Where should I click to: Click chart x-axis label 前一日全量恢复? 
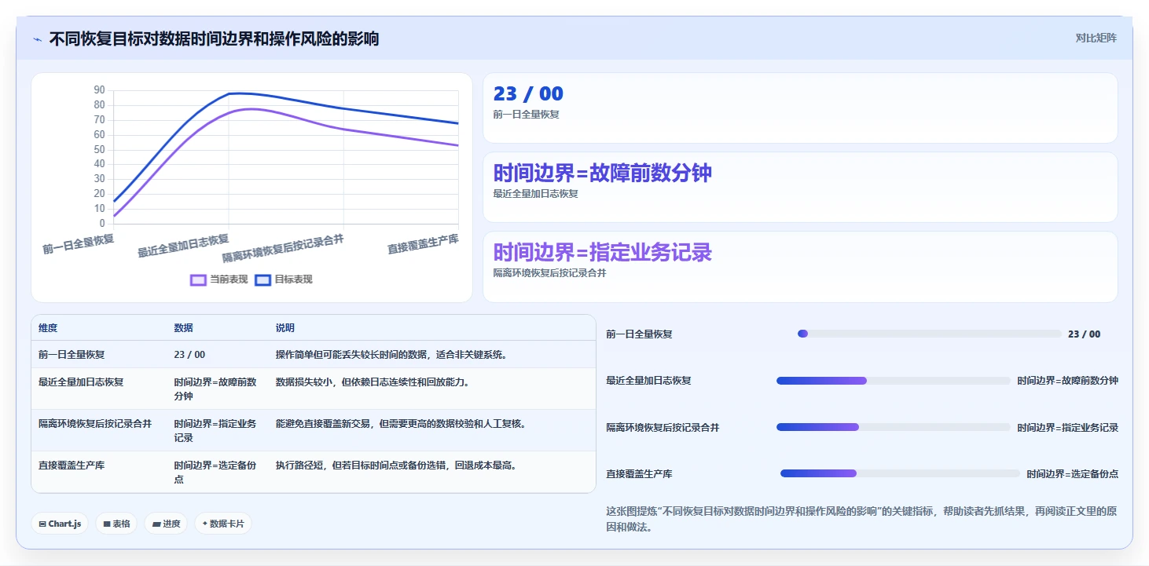pyautogui.click(x=79, y=244)
